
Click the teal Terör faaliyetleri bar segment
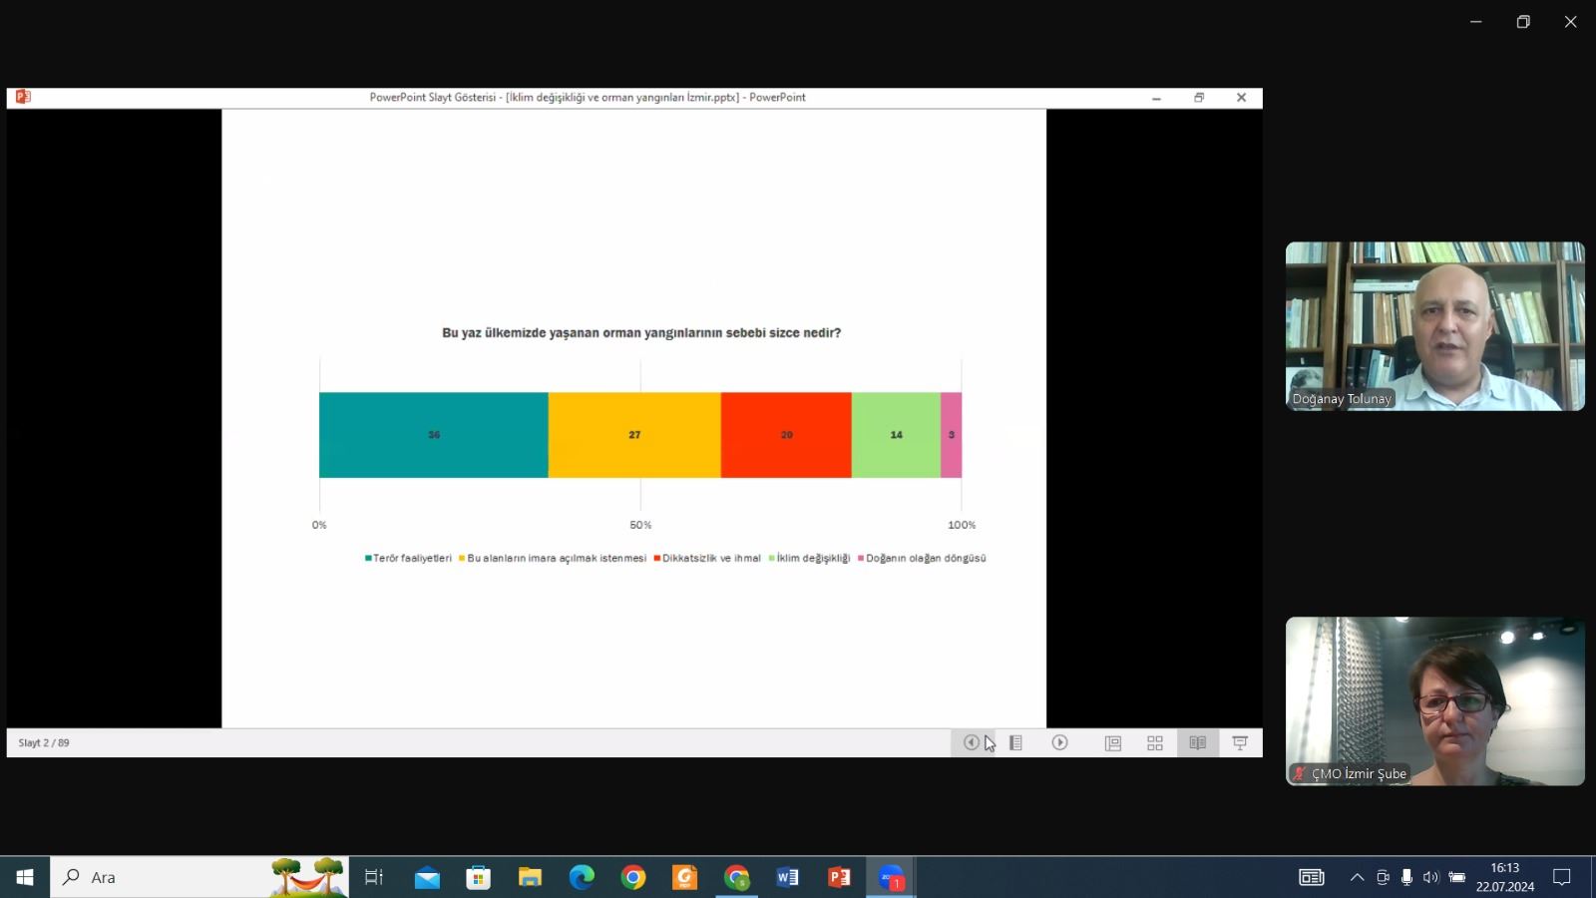[x=433, y=435]
